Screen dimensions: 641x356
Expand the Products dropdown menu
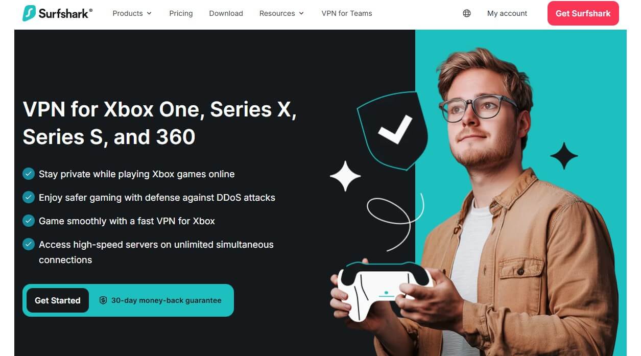[132, 13]
